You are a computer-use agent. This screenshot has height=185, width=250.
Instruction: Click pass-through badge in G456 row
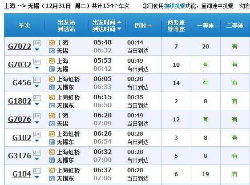click(52, 87)
